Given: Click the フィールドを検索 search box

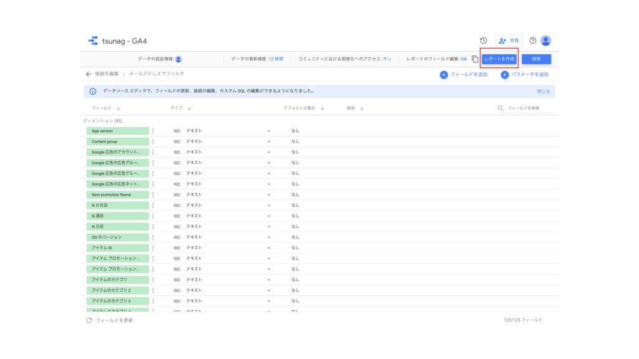Looking at the screenshot, I should [524, 108].
